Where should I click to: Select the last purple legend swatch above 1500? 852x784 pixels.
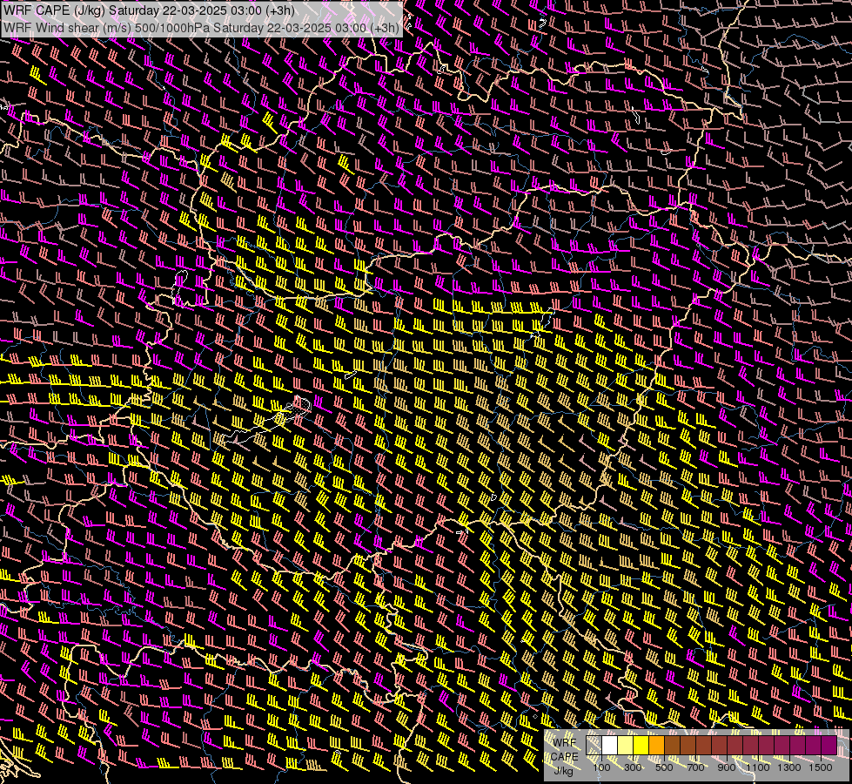[x=829, y=746]
